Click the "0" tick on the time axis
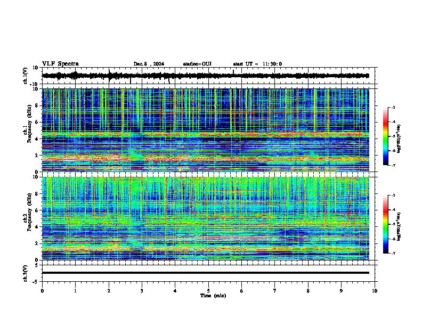 (42, 291)
